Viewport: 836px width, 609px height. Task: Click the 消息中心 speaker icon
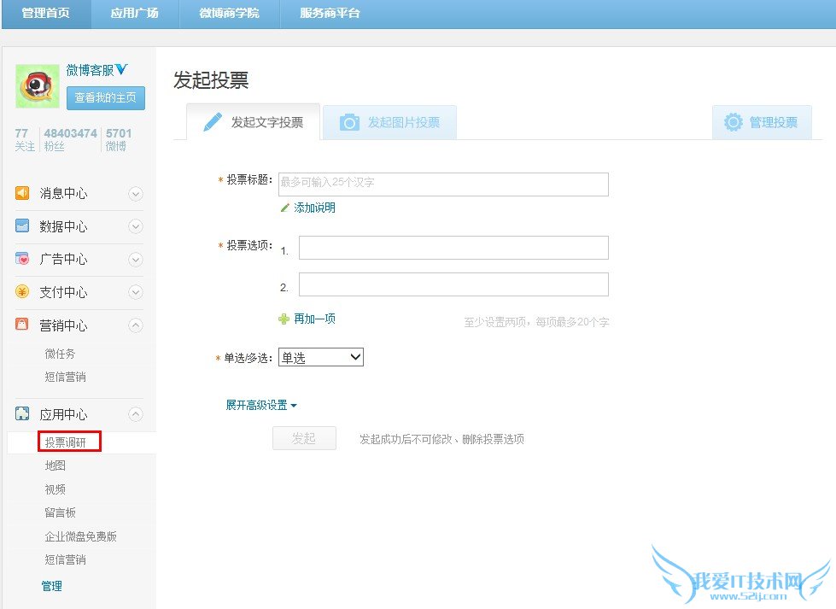[x=22, y=193]
